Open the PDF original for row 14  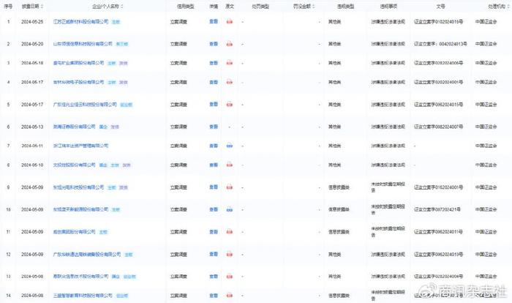(230, 296)
